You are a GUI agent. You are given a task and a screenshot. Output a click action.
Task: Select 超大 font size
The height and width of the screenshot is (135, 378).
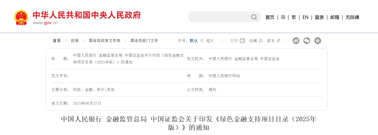coord(210,41)
